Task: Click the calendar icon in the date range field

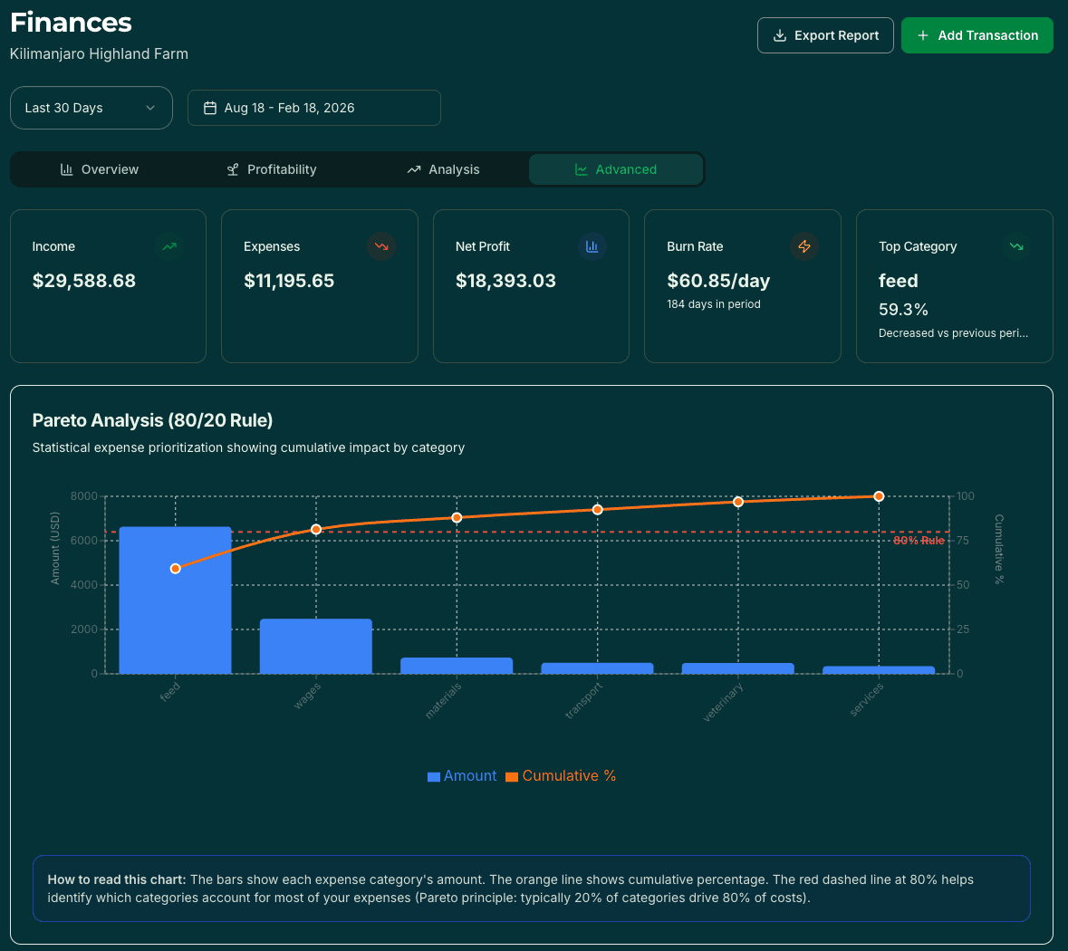Action: pos(209,108)
